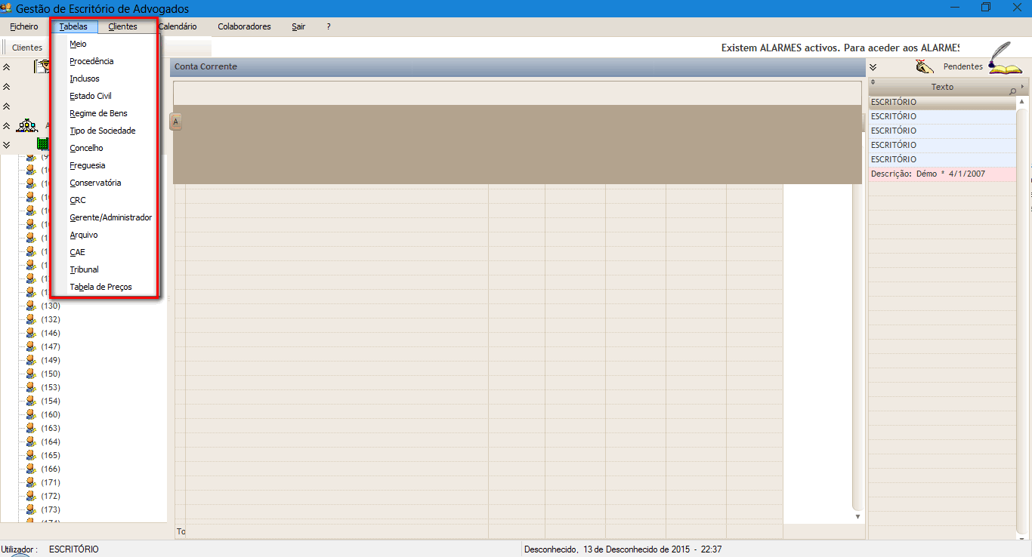The image size is (1032, 557).
Task: Click the Conta Corrente scrollbar down arrow
Action: [x=857, y=517]
